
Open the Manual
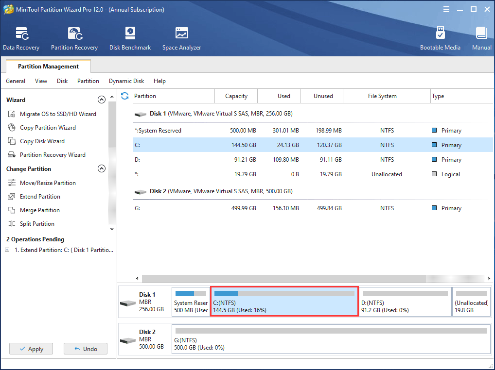coord(481,38)
